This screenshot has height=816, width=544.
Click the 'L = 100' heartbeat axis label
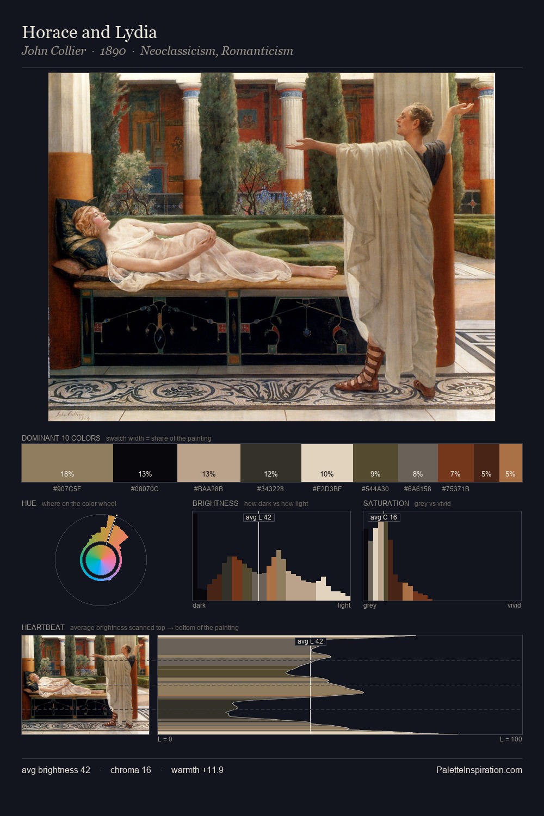point(511,739)
